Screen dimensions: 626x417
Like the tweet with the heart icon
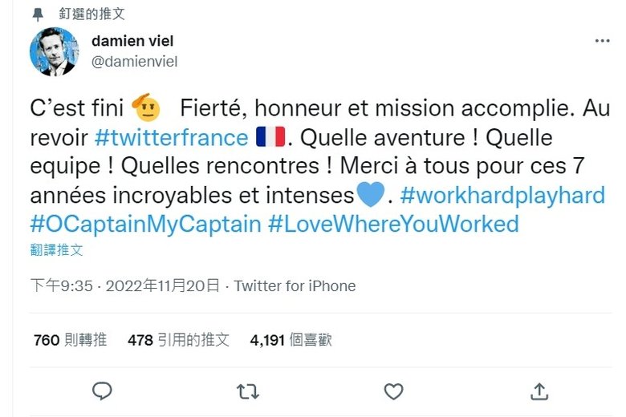(393, 391)
